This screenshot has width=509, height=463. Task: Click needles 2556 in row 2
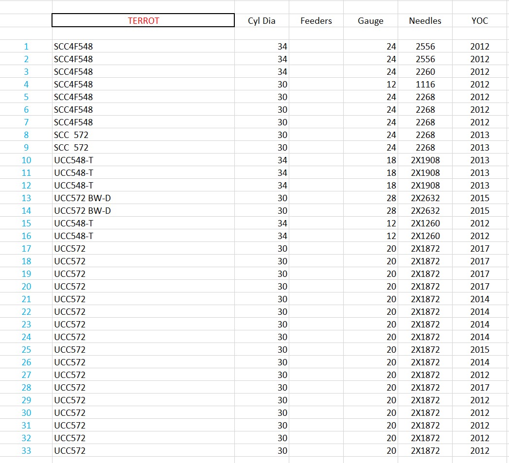pyautogui.click(x=425, y=59)
